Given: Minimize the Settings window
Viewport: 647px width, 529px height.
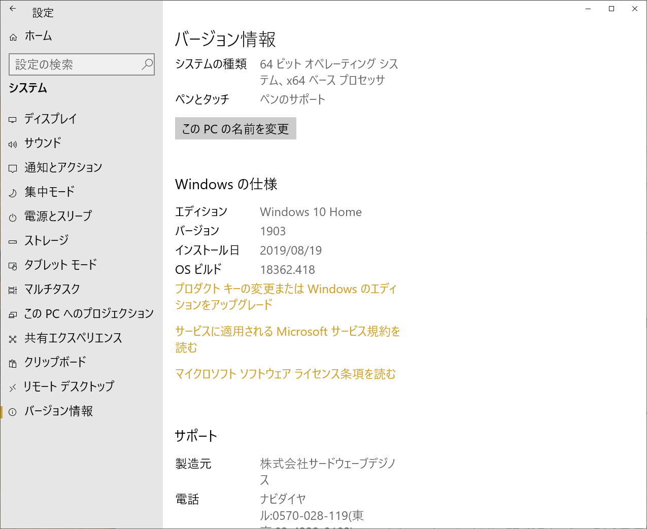Looking at the screenshot, I should 589,9.
